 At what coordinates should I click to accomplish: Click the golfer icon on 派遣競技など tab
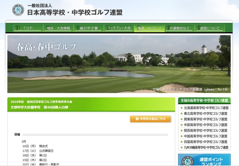168,28
